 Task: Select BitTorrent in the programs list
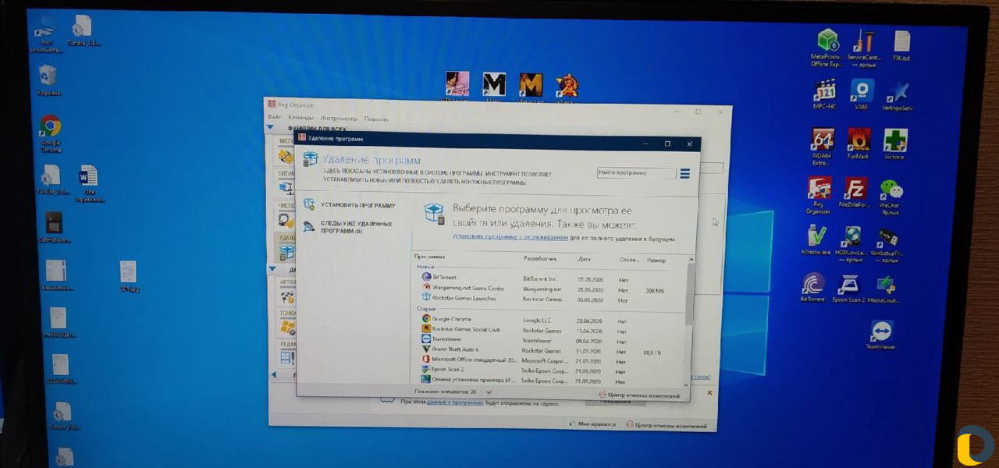click(549, 278)
